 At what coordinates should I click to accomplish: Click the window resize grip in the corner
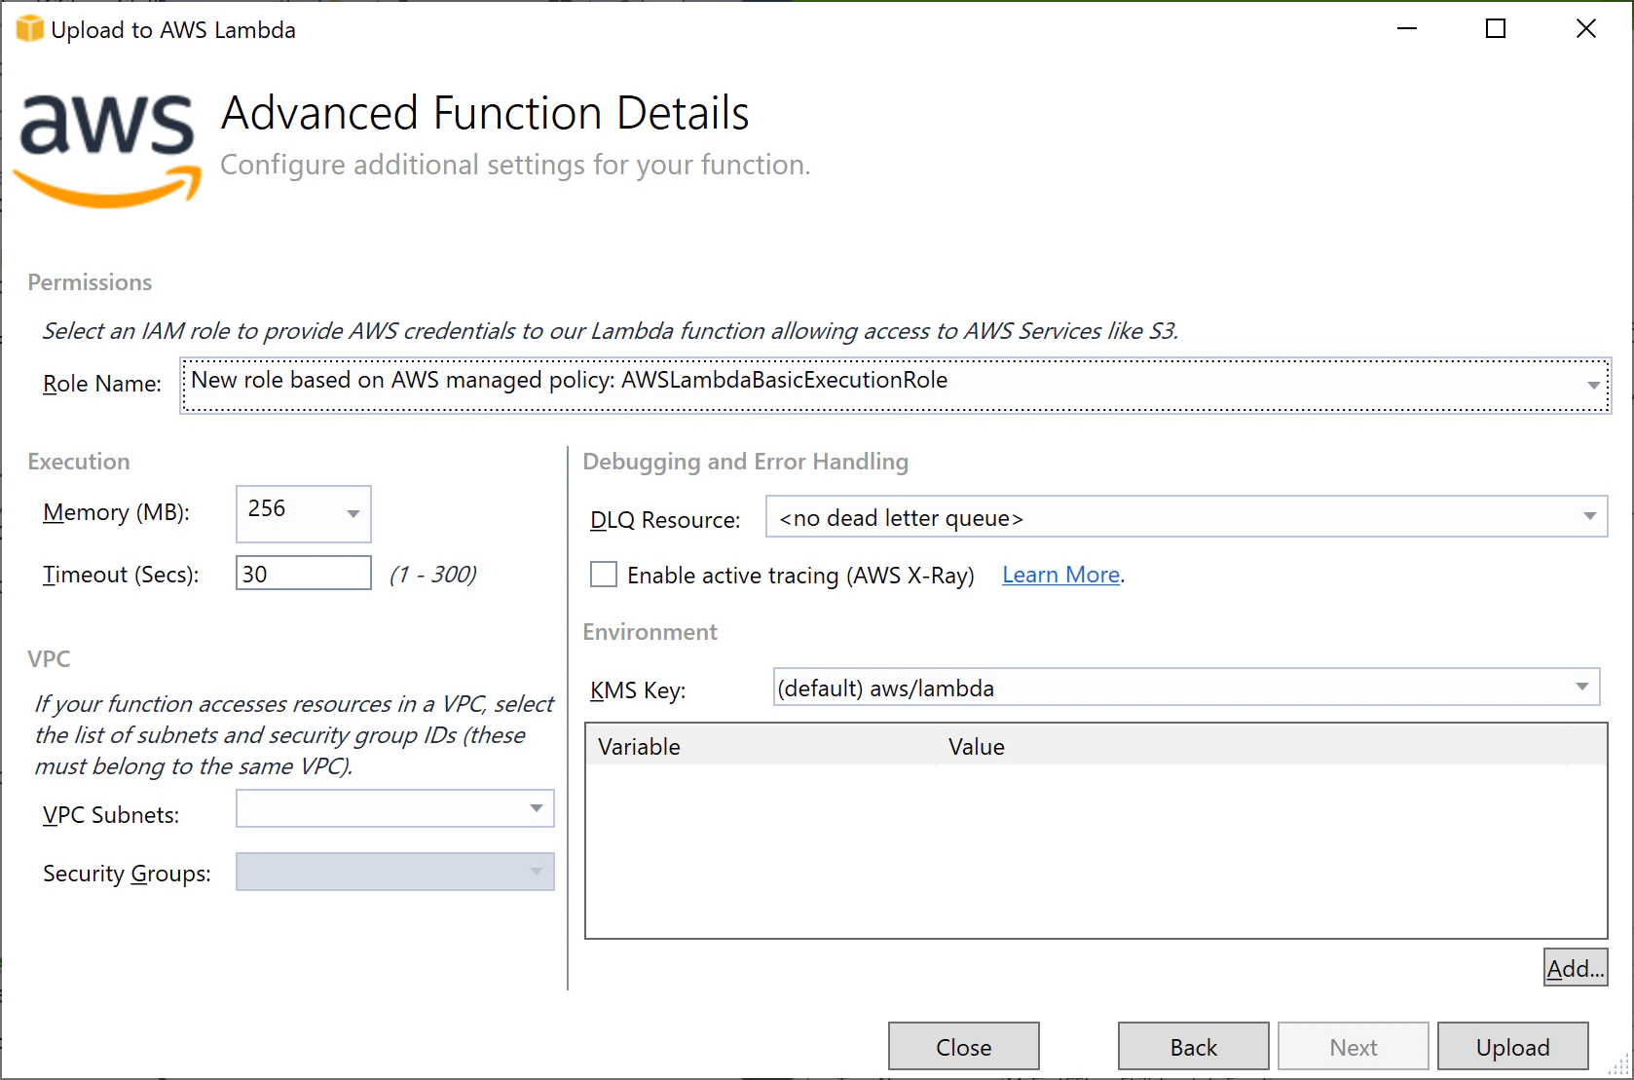pos(1618,1064)
